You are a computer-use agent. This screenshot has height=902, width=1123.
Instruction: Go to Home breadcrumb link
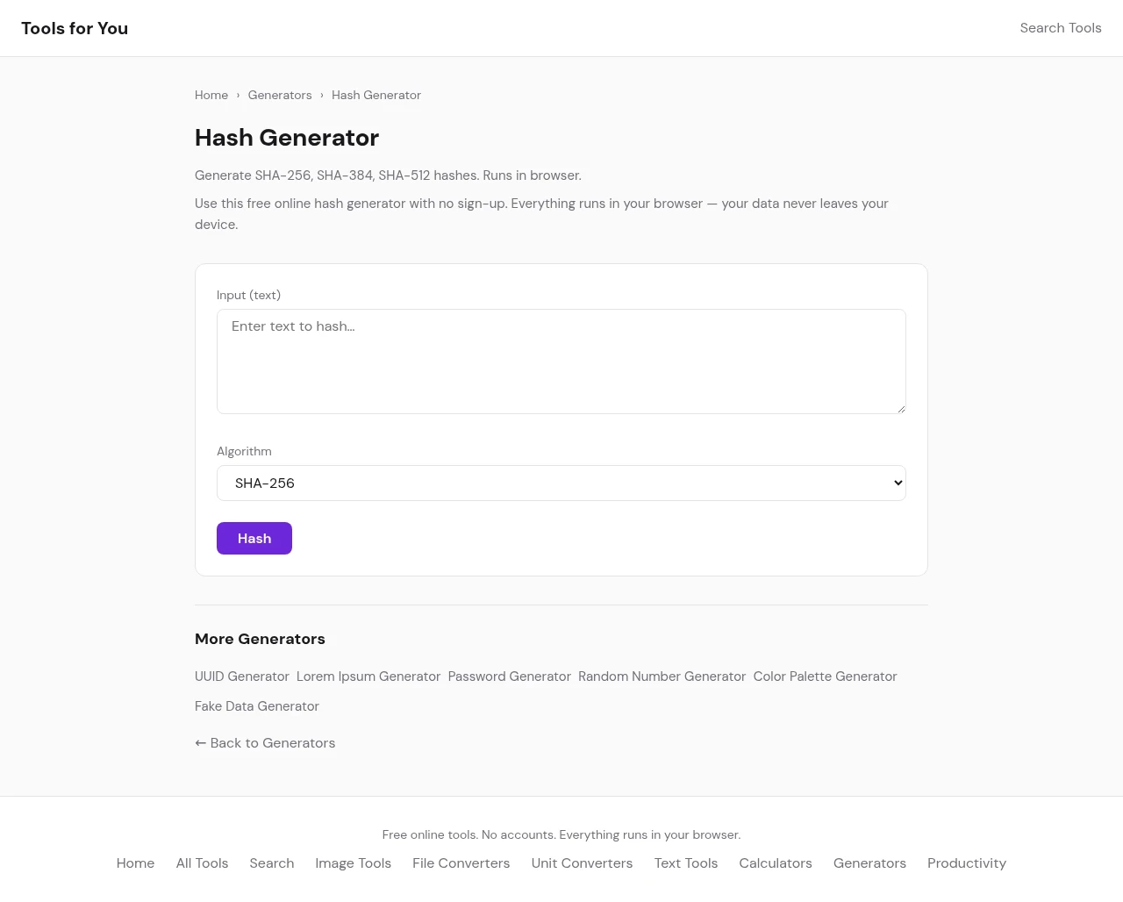coord(211,95)
